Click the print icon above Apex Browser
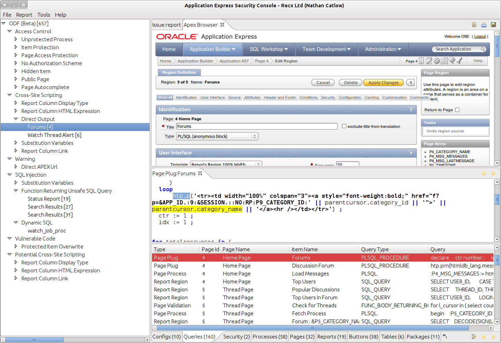This screenshot has width=501, height=343. pos(484,25)
